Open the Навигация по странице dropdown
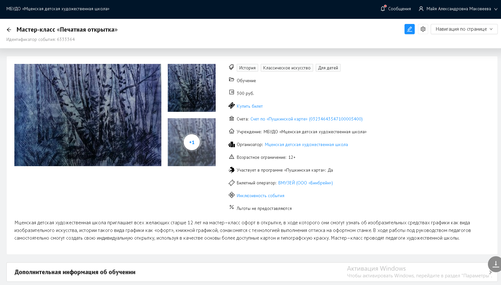The width and height of the screenshot is (501, 285). (464, 29)
